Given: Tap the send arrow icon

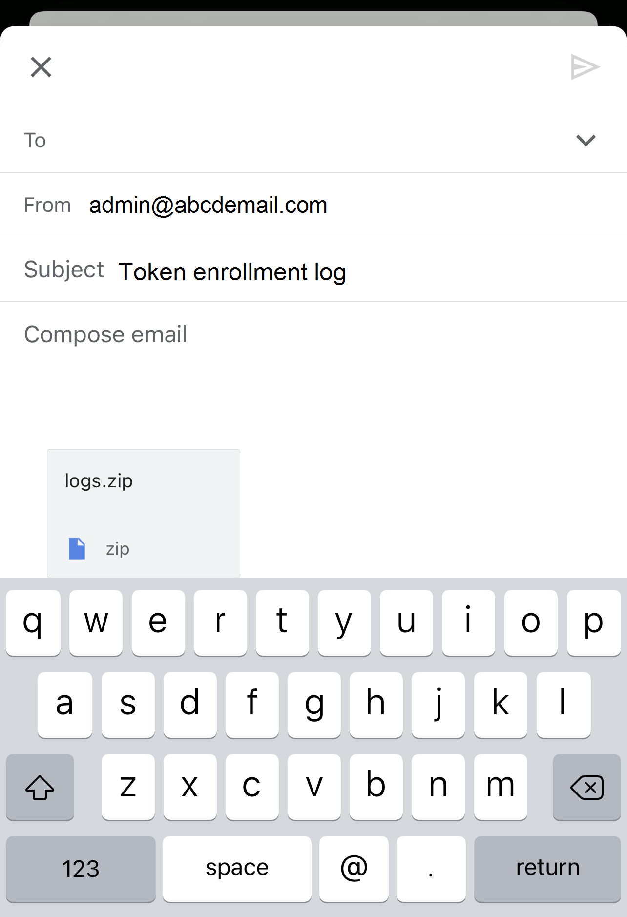Looking at the screenshot, I should 585,67.
